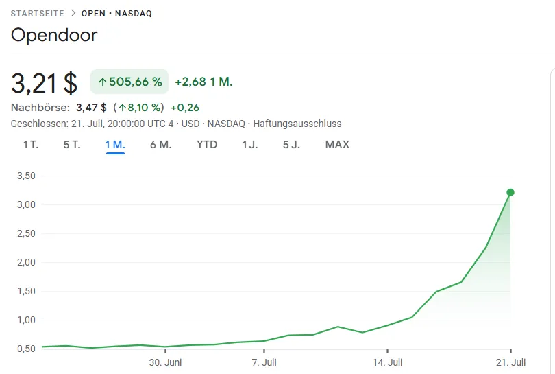555x374 pixels.
Task: Click the Nachbörse price 3,47 $
Action: 91,108
